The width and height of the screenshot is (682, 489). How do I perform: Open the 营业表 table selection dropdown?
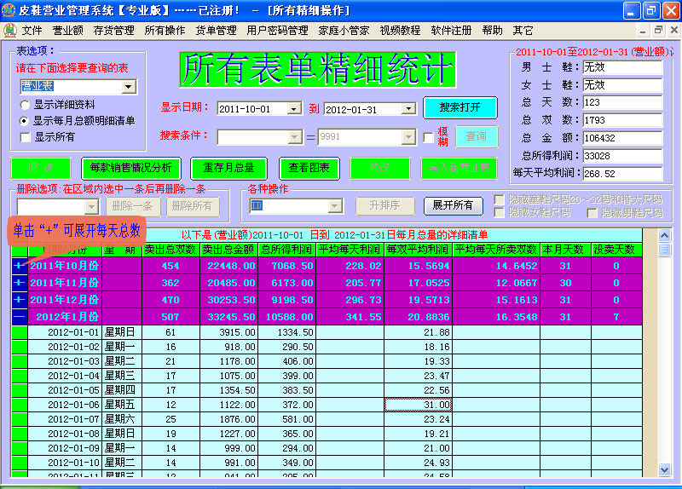coord(128,87)
